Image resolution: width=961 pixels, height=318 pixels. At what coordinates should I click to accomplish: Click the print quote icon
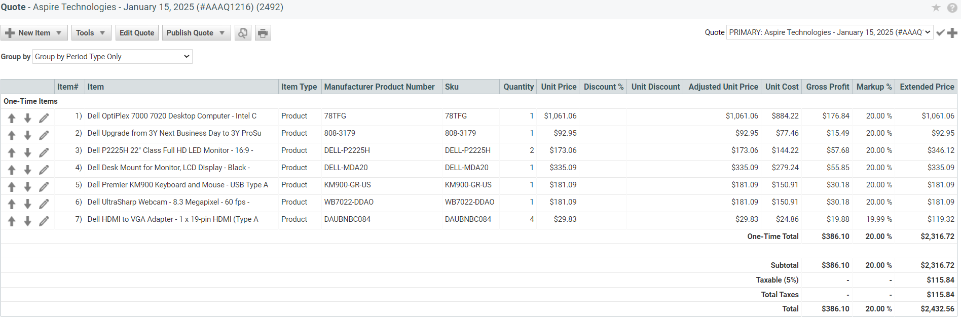tap(263, 33)
